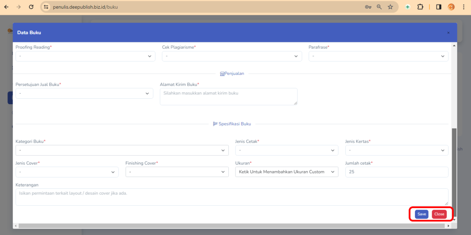Open the Jenis Cover dropdown
Image resolution: width=471 pixels, height=235 pixels.
click(x=67, y=172)
